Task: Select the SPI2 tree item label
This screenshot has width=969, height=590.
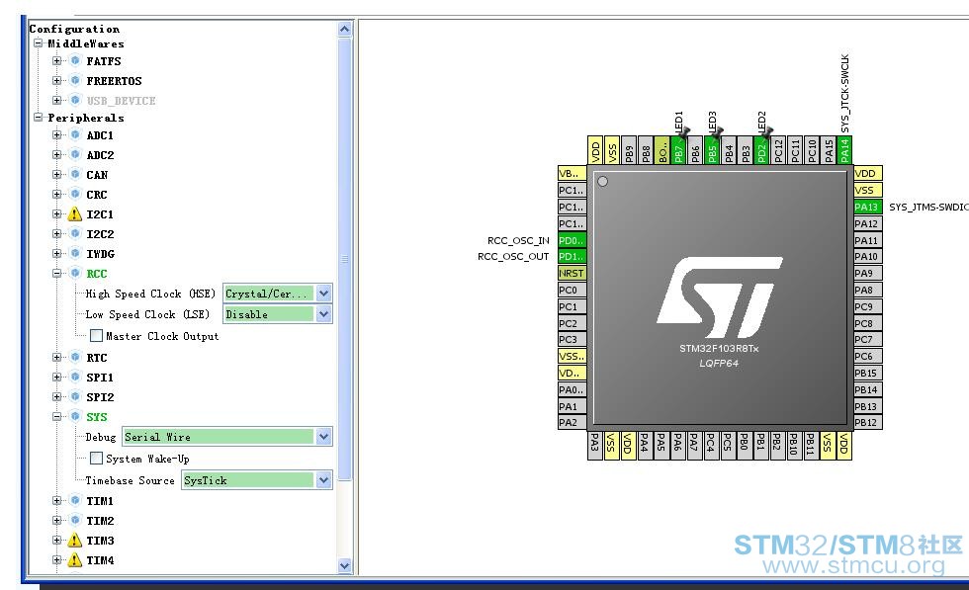Action: click(100, 397)
